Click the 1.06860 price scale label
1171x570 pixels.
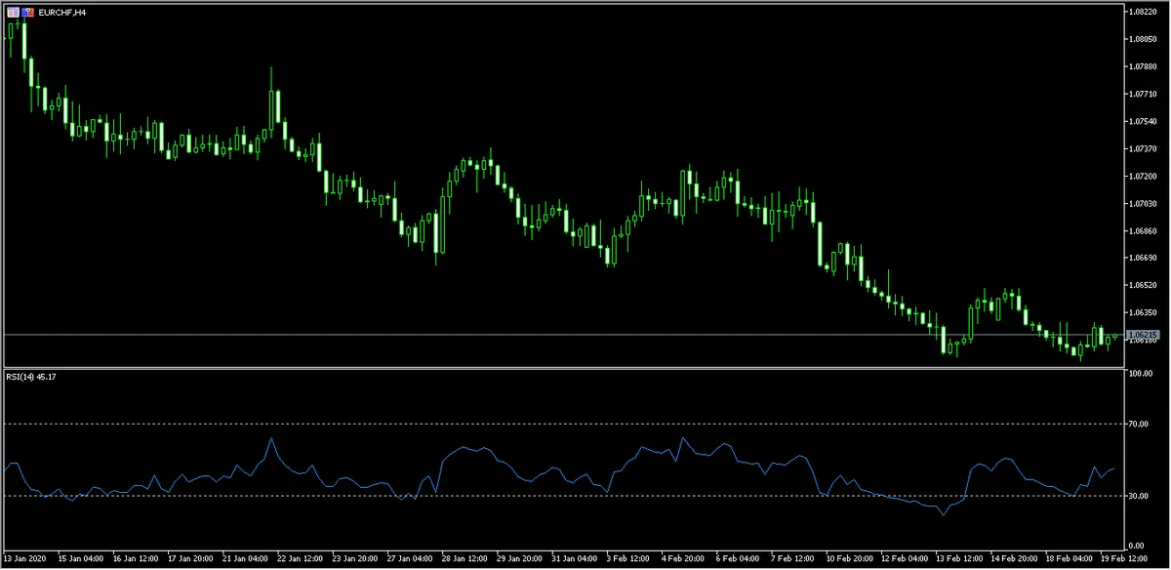click(1144, 230)
